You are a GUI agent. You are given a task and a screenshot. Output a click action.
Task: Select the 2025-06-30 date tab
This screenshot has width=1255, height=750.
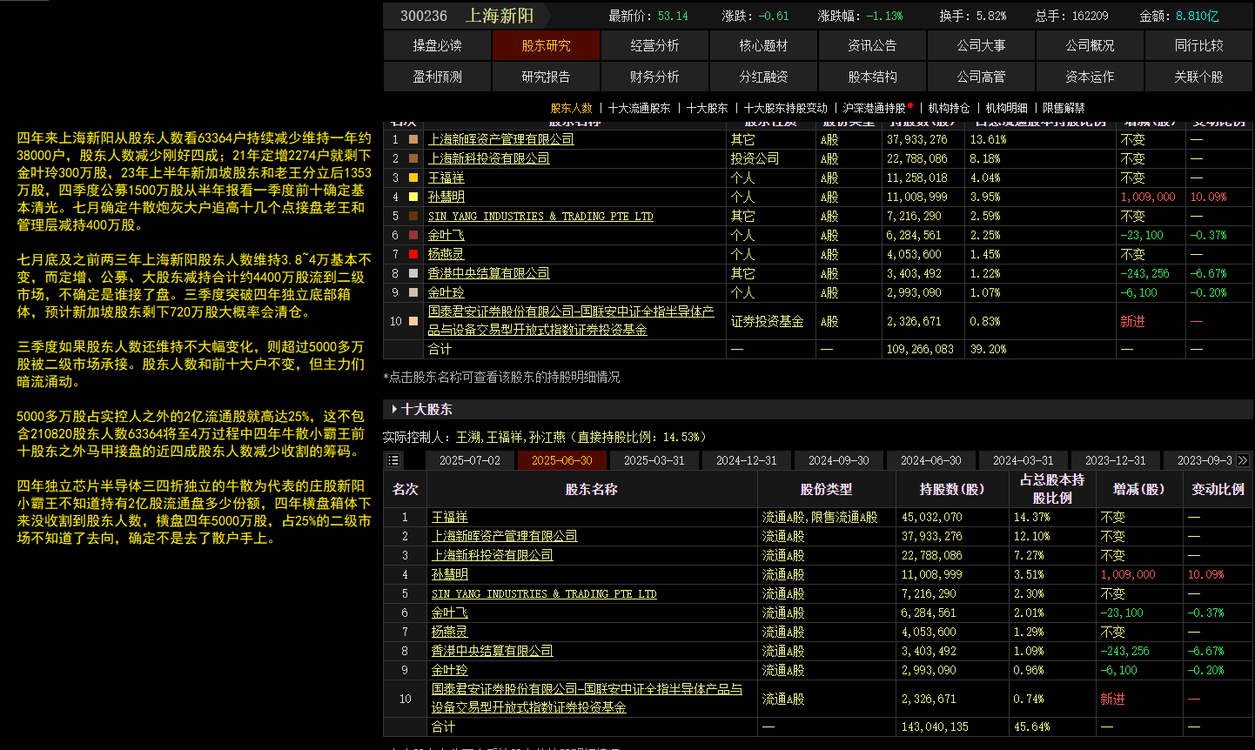pyautogui.click(x=562, y=460)
